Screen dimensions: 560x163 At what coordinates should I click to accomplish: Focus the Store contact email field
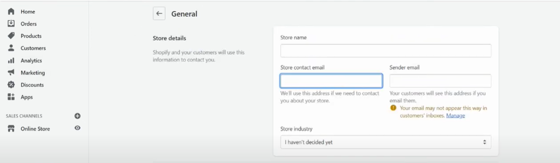coord(331,81)
